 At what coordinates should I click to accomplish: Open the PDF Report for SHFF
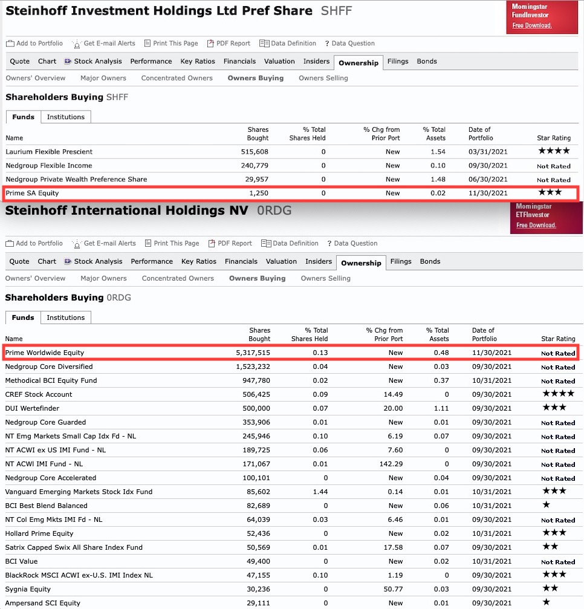[x=210, y=43]
